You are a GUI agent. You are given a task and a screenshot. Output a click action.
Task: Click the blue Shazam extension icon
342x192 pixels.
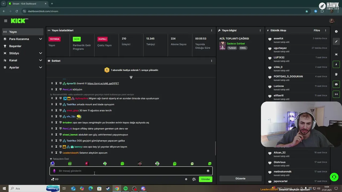(x=316, y=11)
